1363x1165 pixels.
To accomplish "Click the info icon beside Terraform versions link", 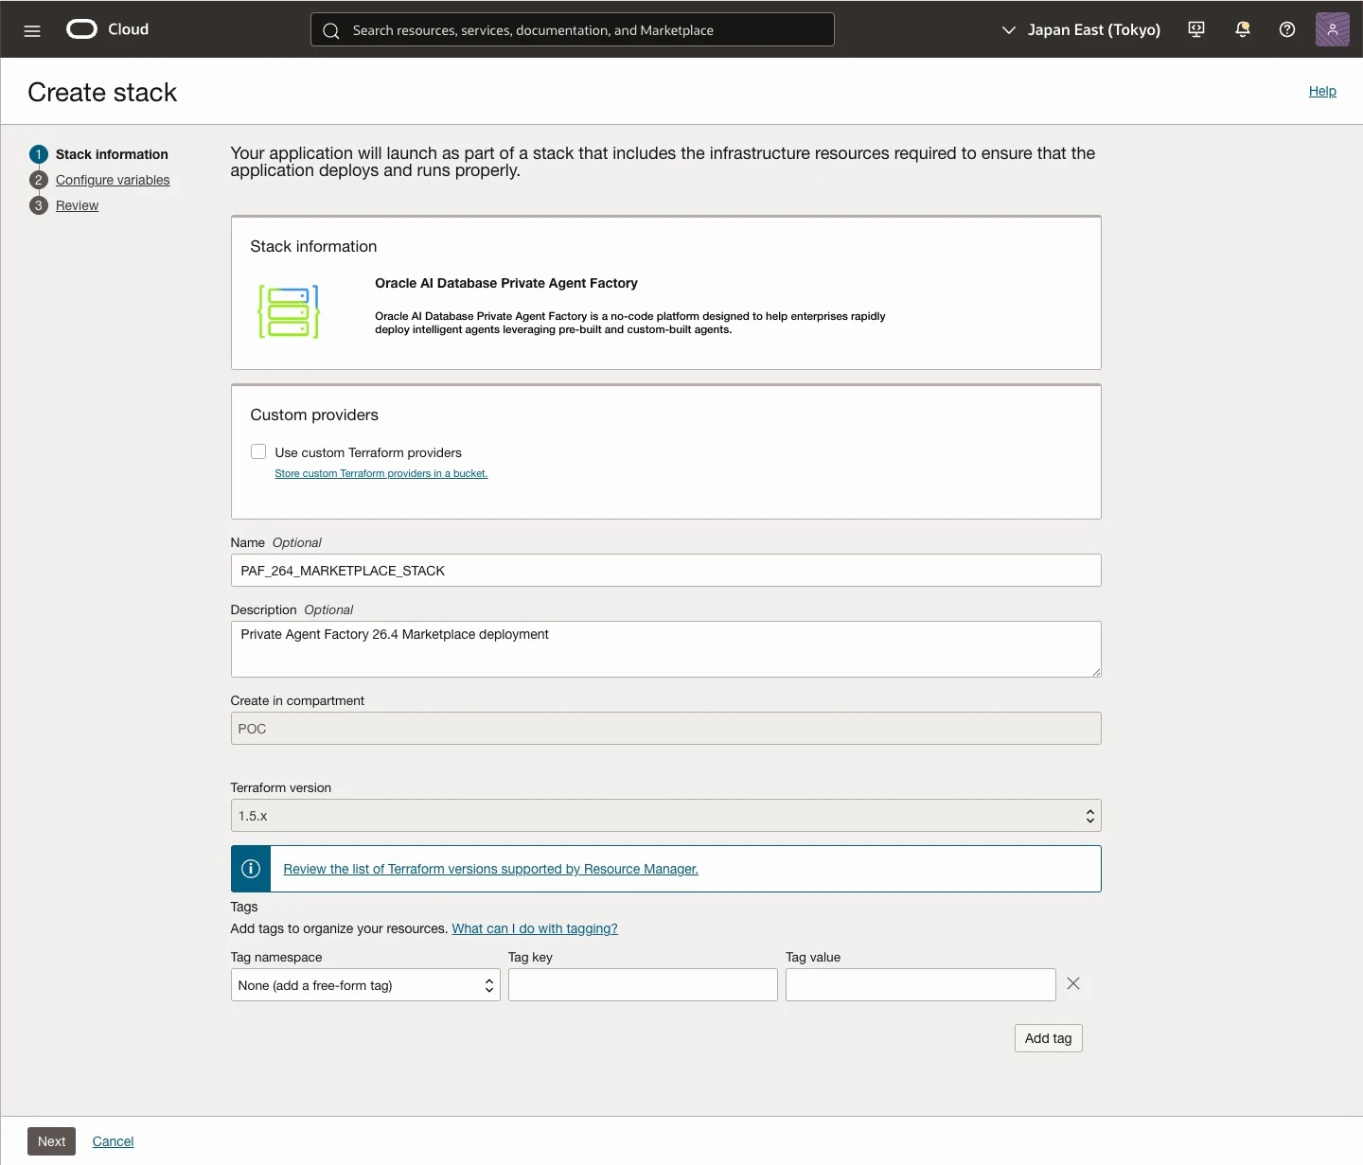I will (251, 869).
